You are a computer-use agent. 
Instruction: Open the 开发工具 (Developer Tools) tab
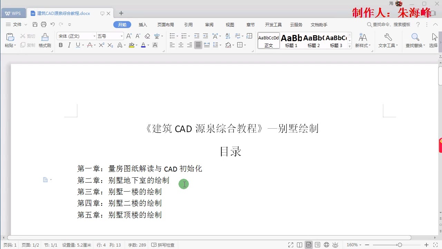[273, 25]
